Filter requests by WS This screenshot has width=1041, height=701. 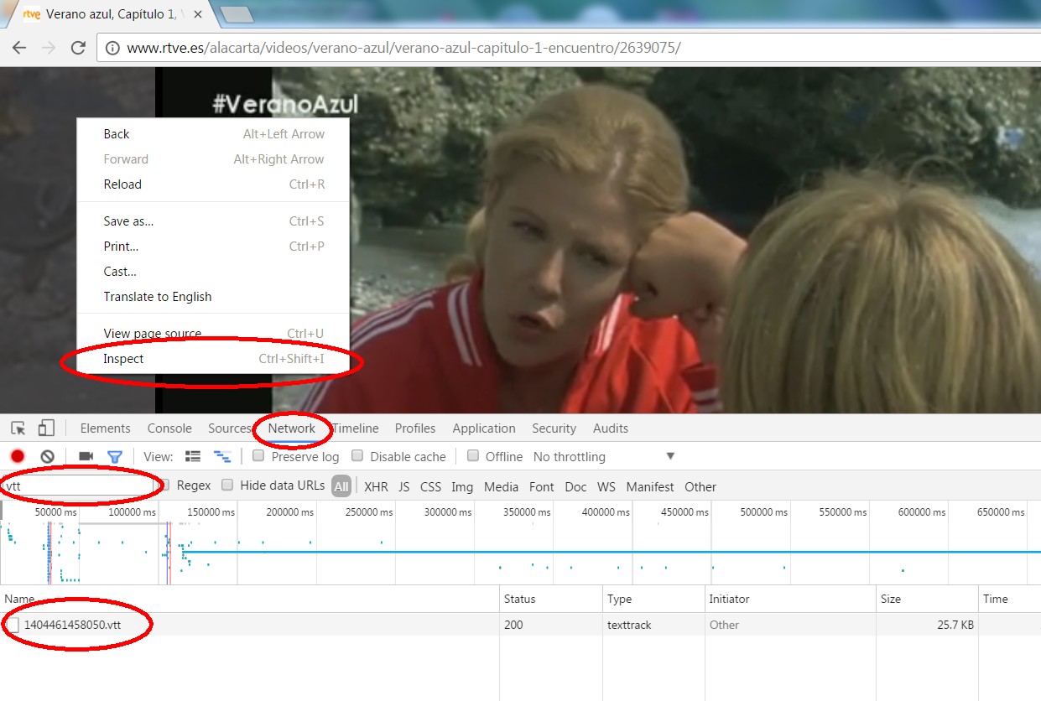(x=606, y=486)
